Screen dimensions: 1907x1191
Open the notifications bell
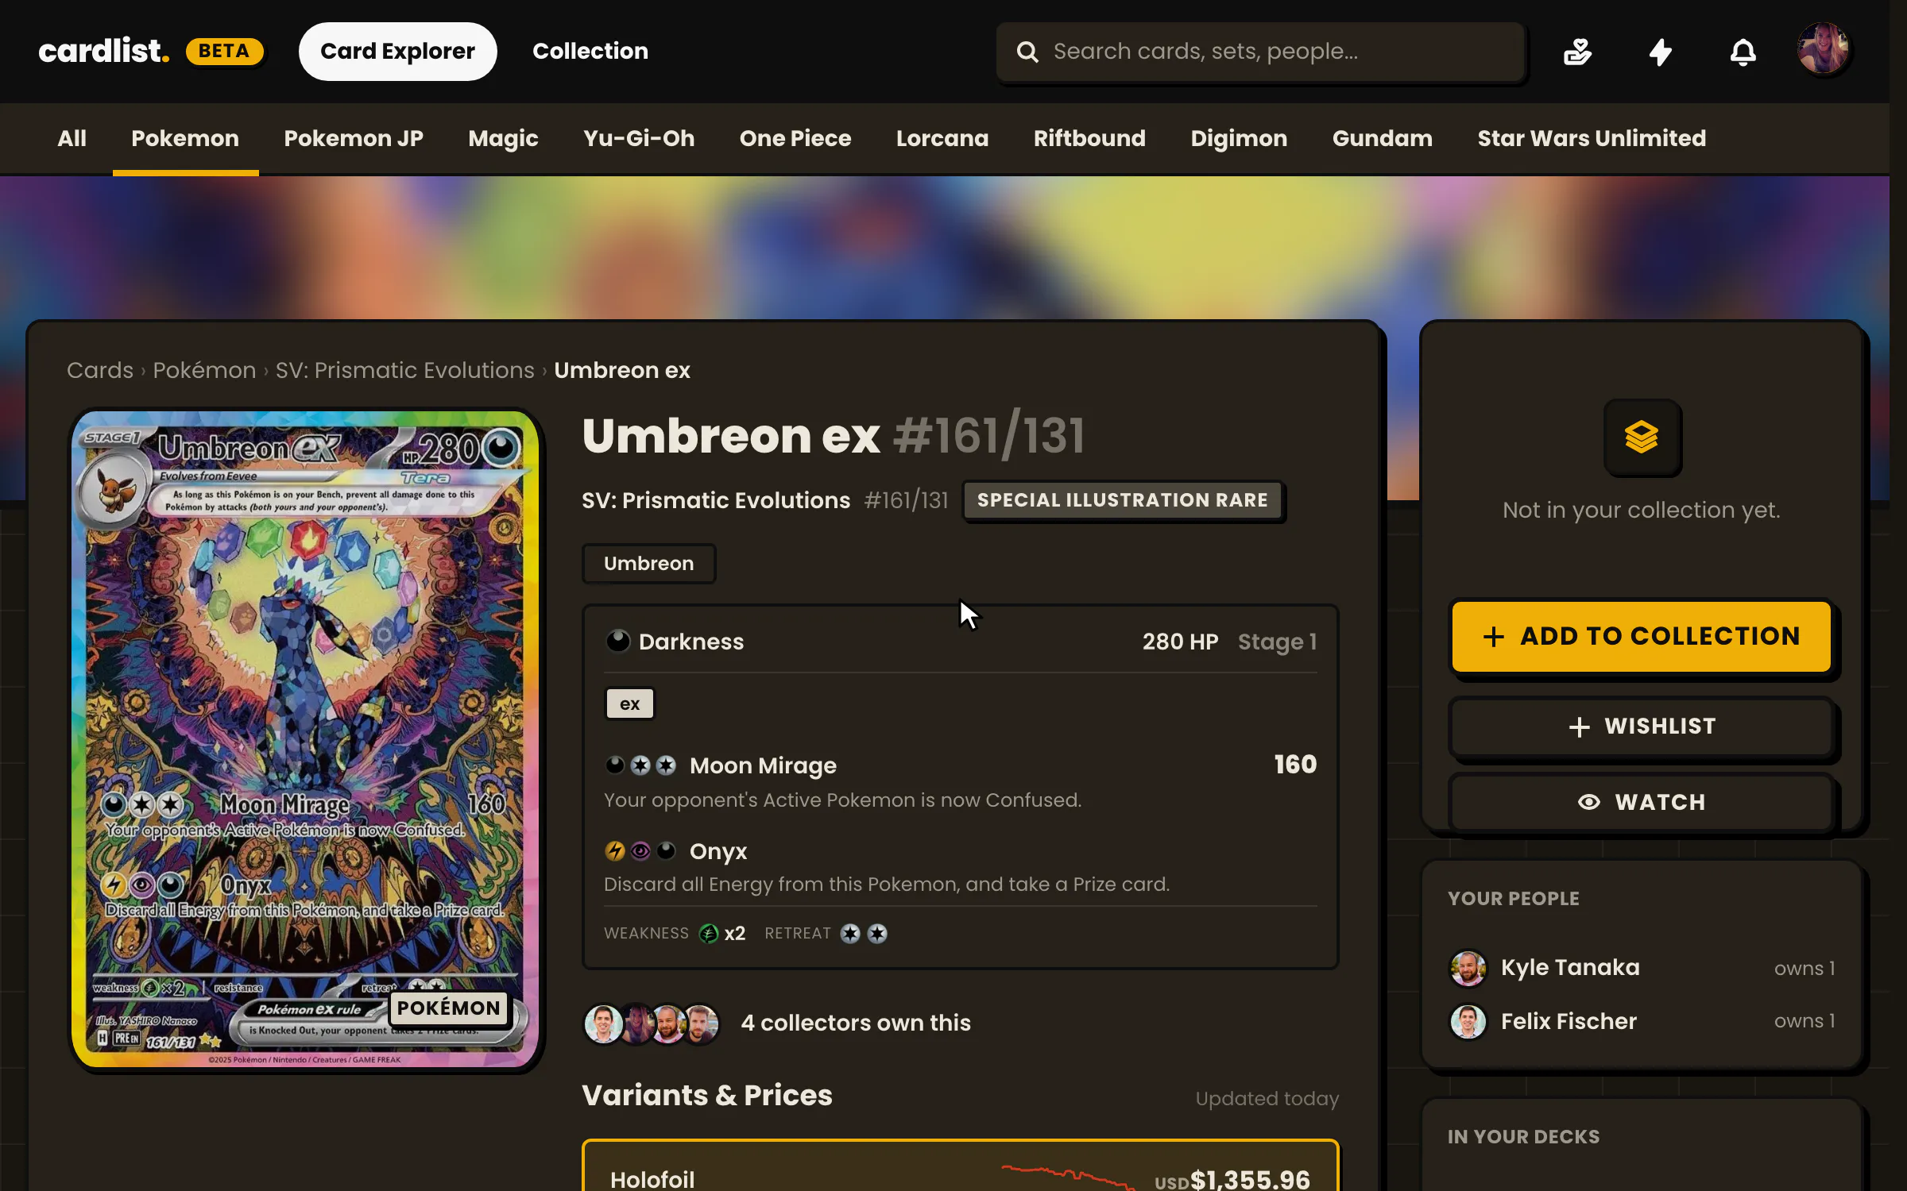click(1743, 52)
